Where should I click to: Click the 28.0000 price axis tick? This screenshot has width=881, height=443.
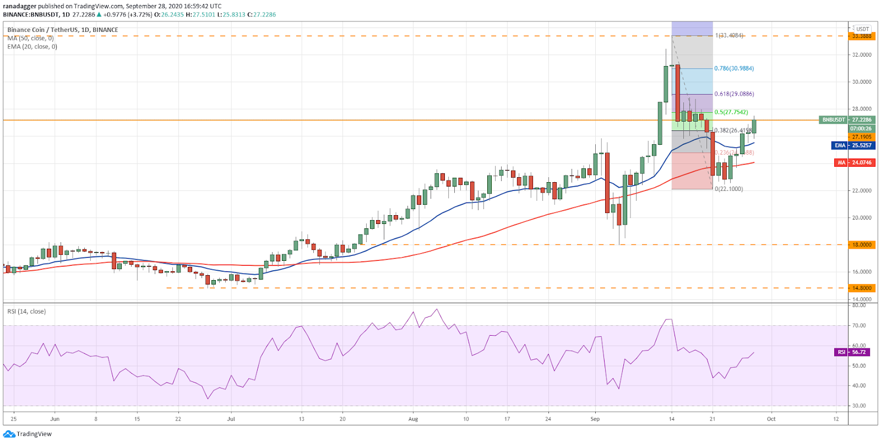click(862, 109)
